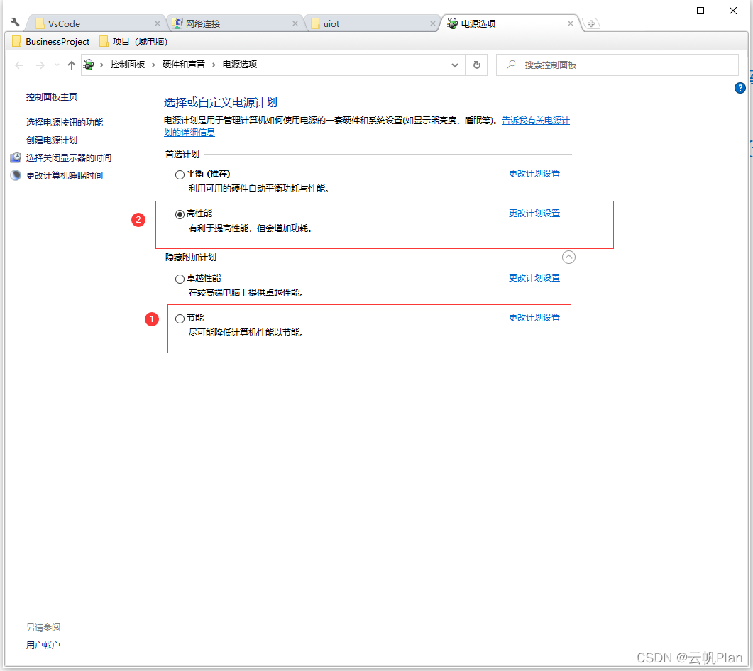Screen dimensions: 753x671
Task: Collapse the 隐藏附加计划 section
Action: [568, 257]
